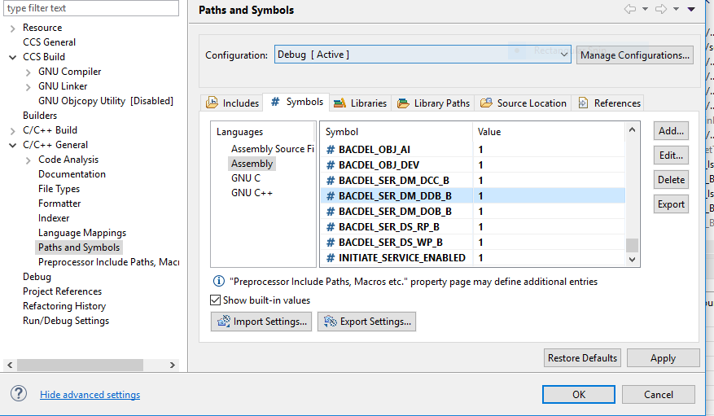Toggle Show built-in values checkbox
This screenshot has height=416, width=714.
click(x=216, y=300)
